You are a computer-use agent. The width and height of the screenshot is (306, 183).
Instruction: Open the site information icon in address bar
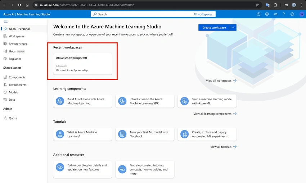(36, 5)
